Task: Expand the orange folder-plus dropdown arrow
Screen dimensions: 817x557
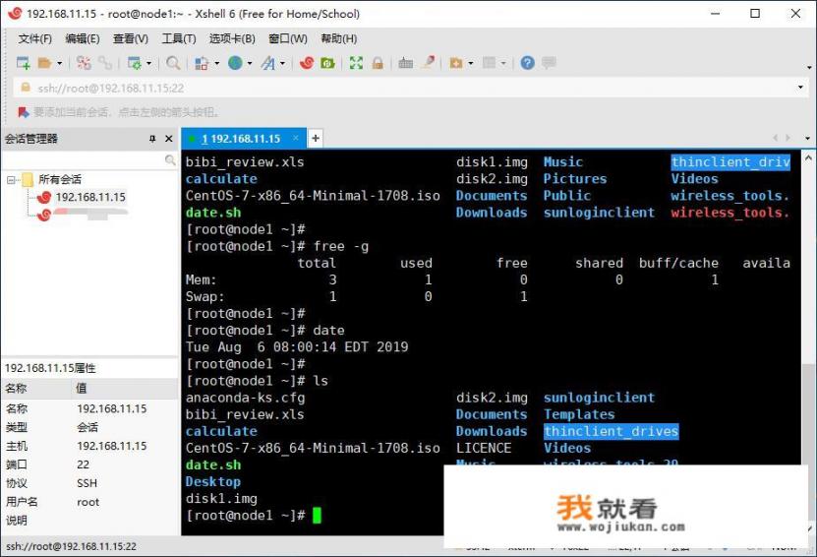Action: (471, 64)
